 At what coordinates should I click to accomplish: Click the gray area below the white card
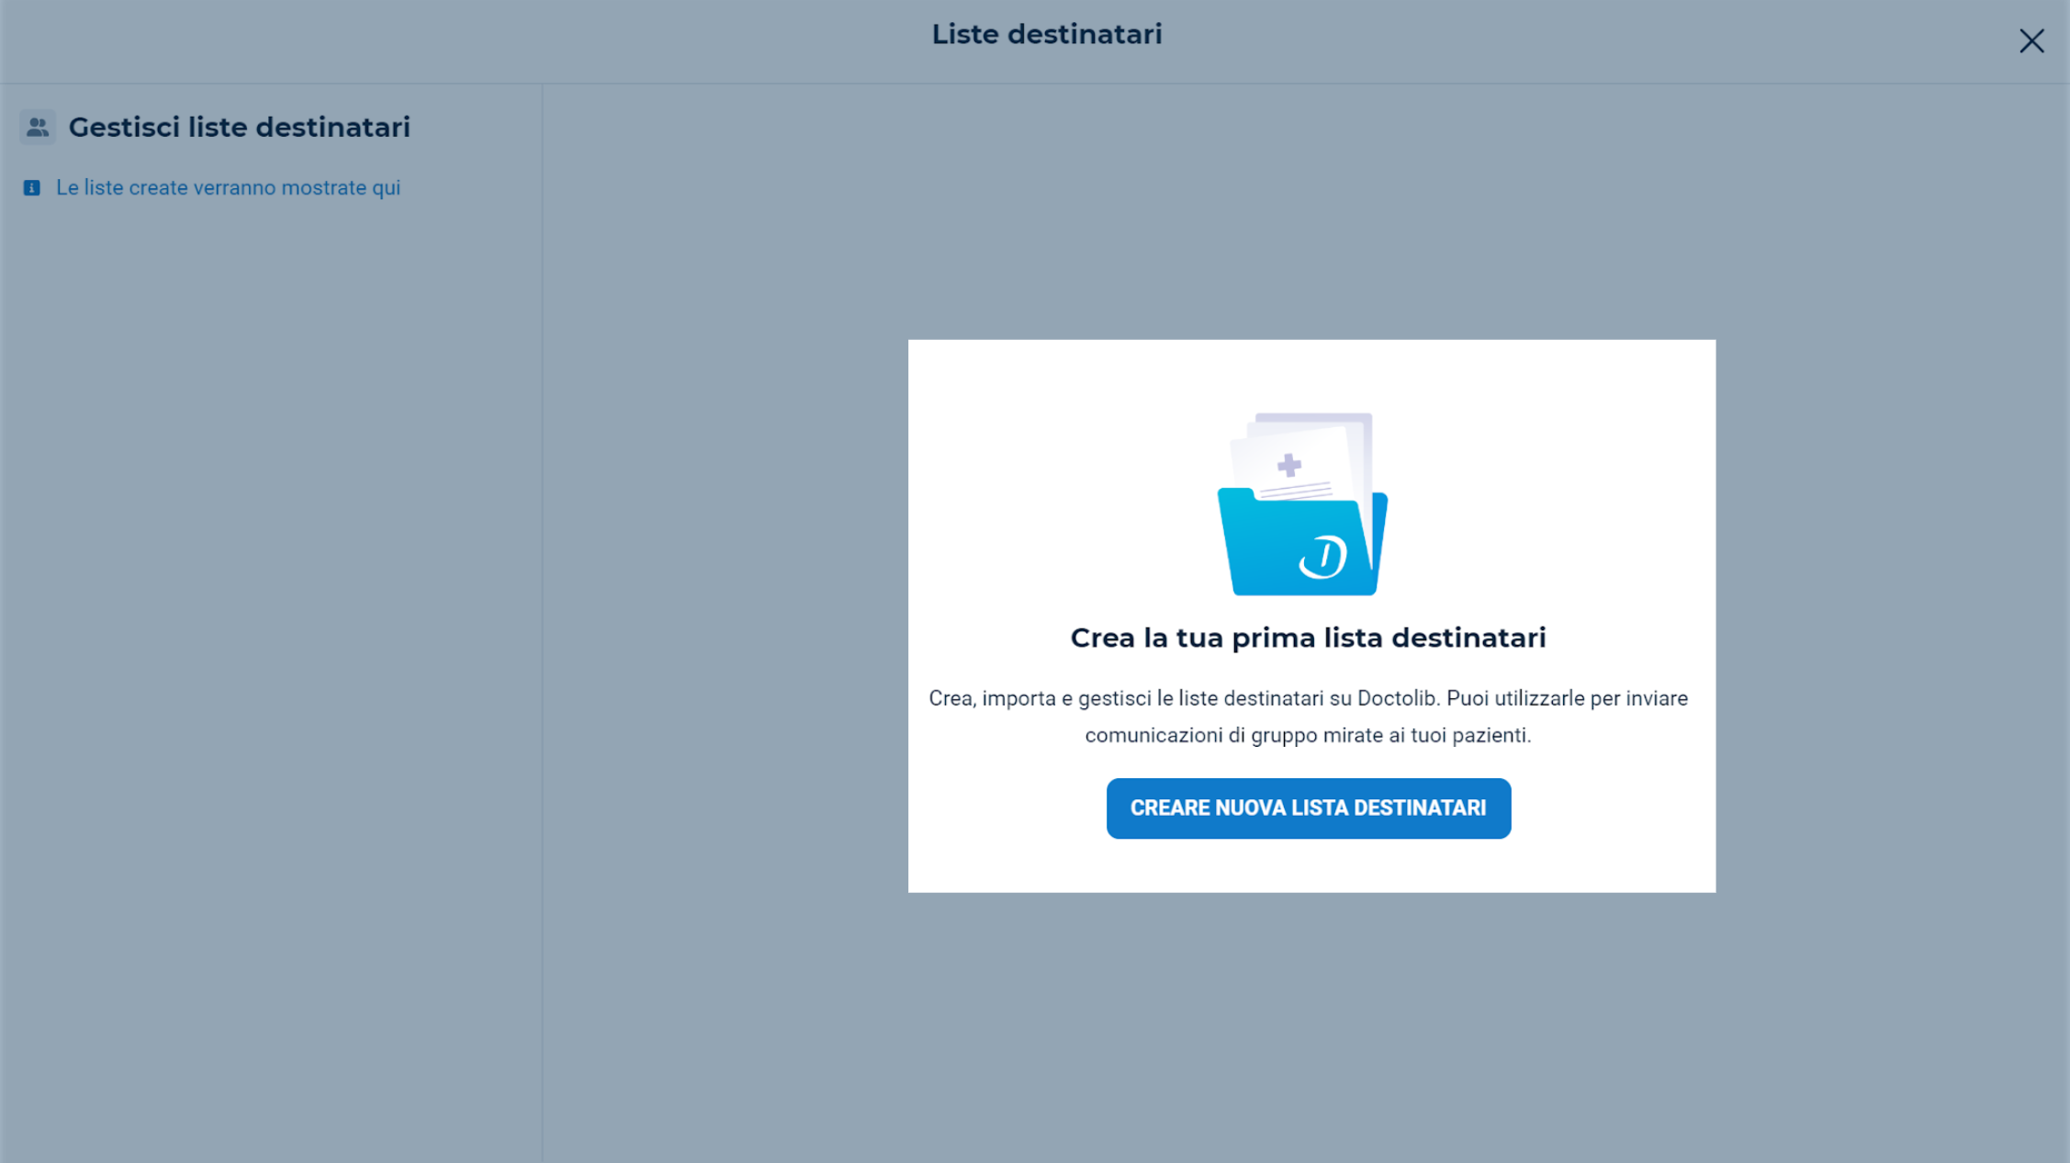[1311, 1020]
